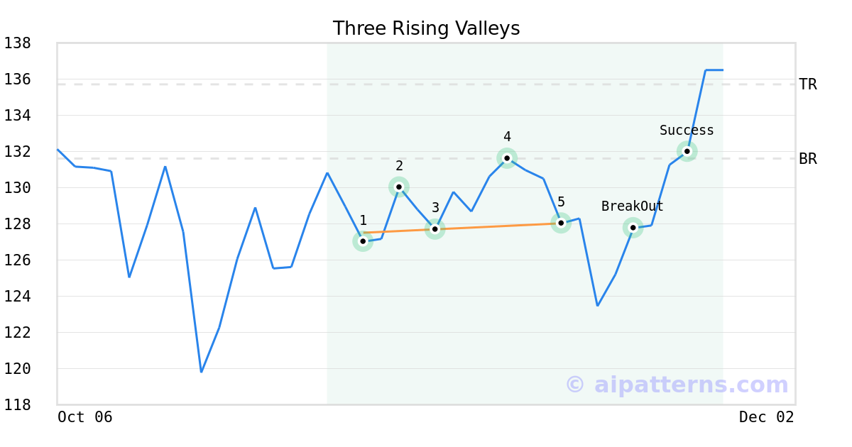Click the Success text annotation
852x447 pixels.
(687, 131)
